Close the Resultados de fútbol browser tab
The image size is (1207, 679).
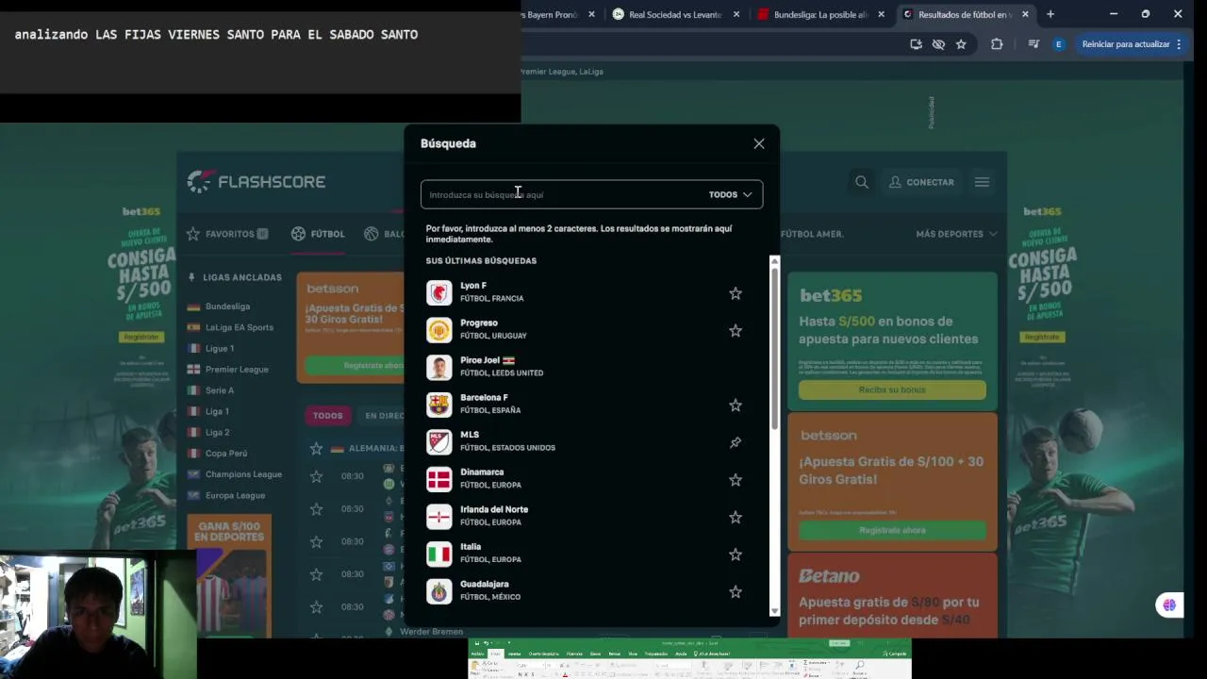tap(1026, 14)
